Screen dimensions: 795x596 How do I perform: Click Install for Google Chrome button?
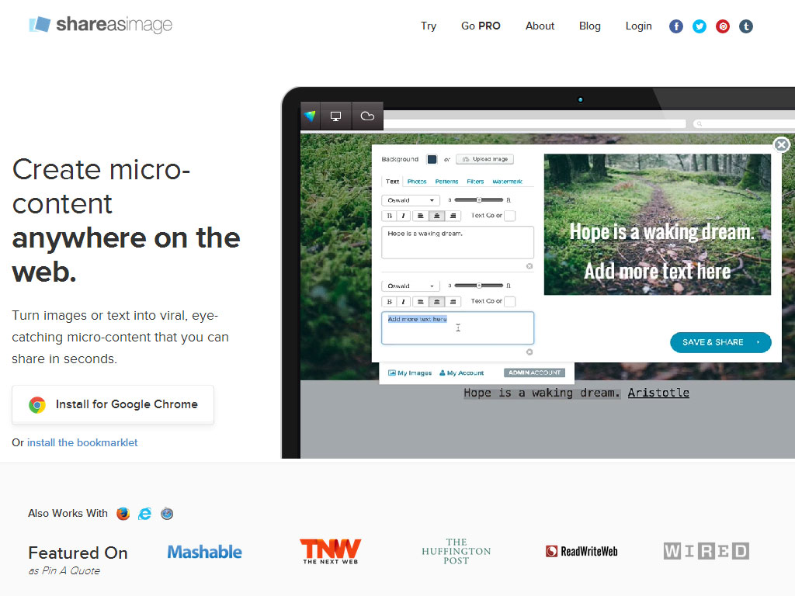click(113, 404)
